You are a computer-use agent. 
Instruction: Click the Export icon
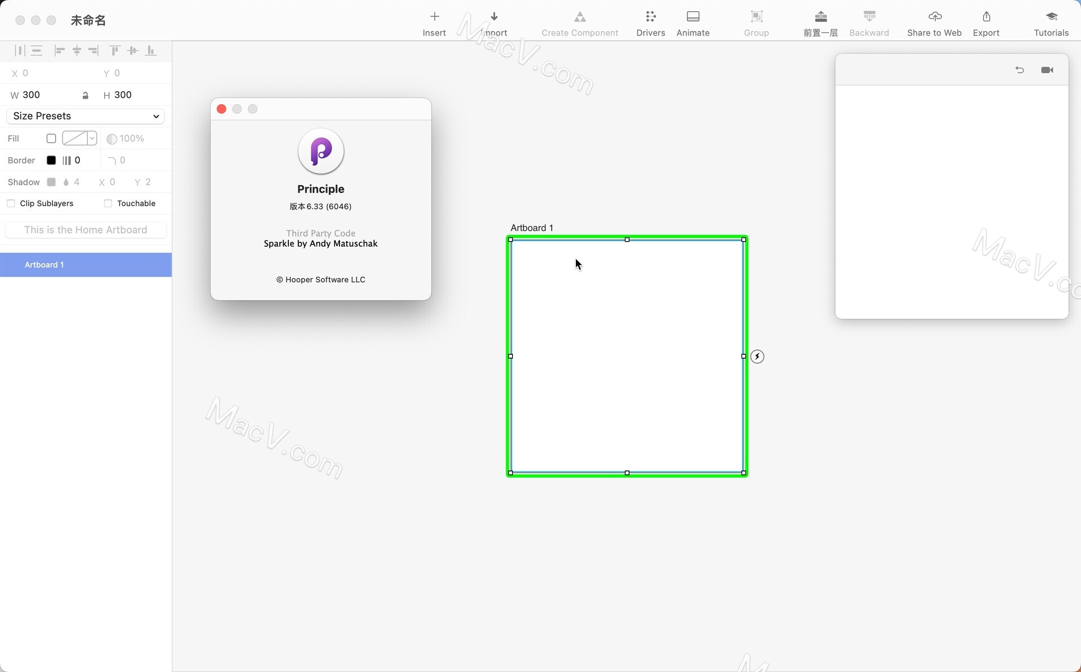point(986,23)
